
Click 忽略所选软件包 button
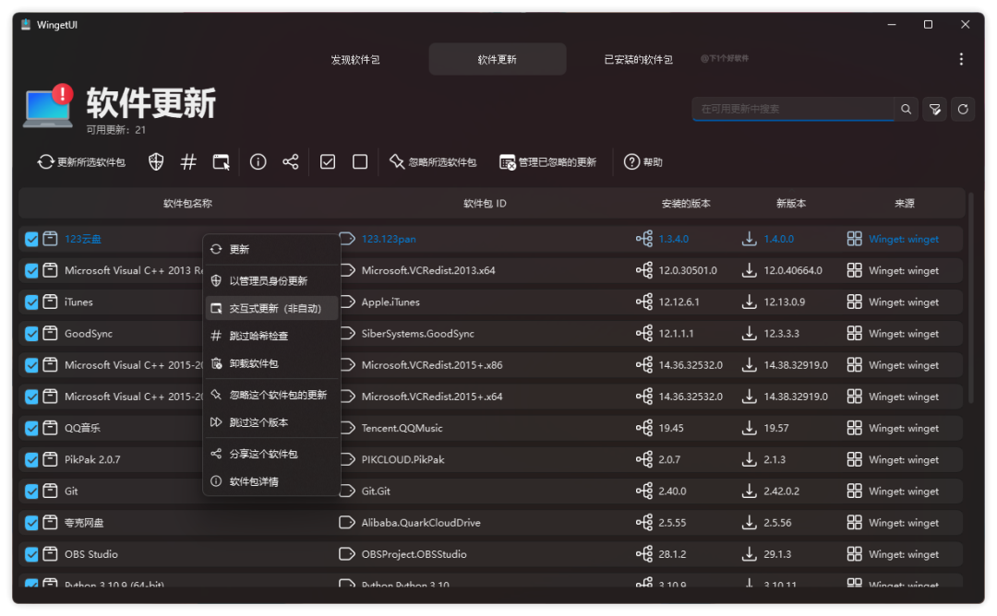pyautogui.click(x=433, y=162)
